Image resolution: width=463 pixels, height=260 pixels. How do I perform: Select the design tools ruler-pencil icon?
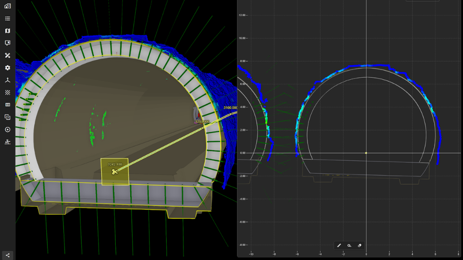point(7,56)
